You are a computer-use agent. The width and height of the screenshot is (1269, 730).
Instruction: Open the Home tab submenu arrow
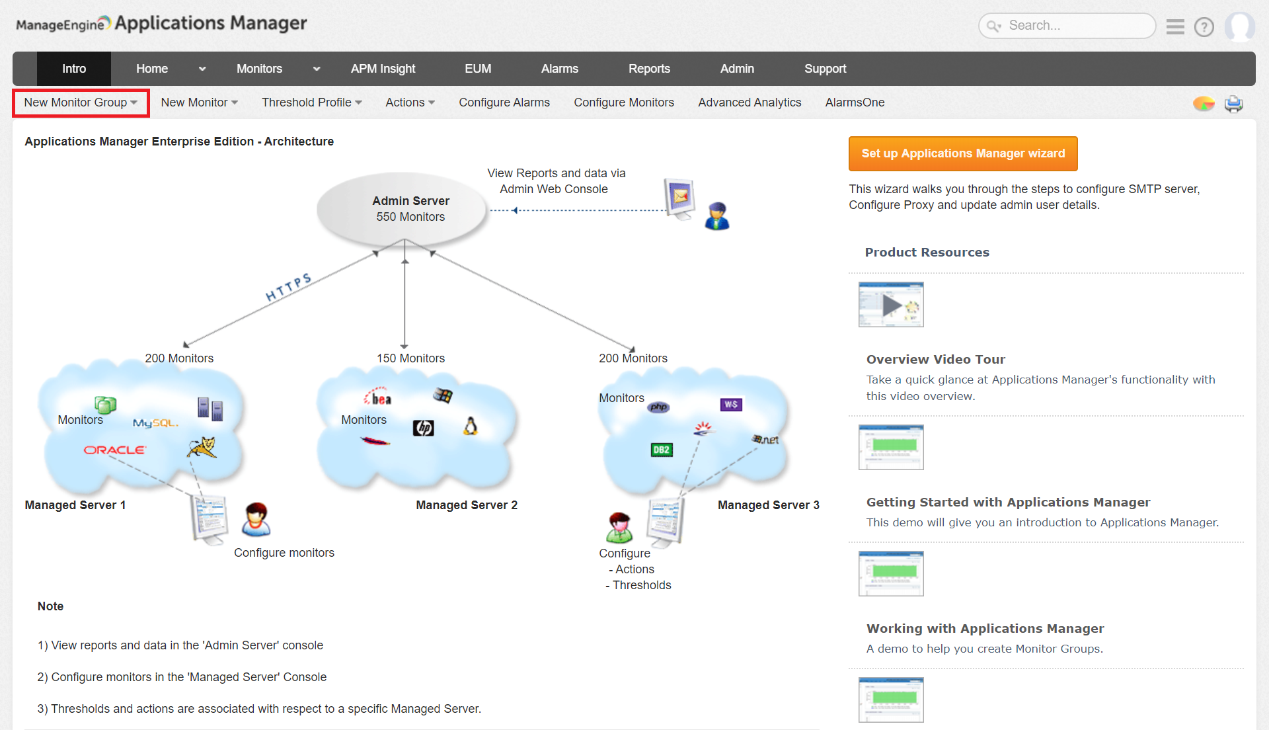[202, 69]
